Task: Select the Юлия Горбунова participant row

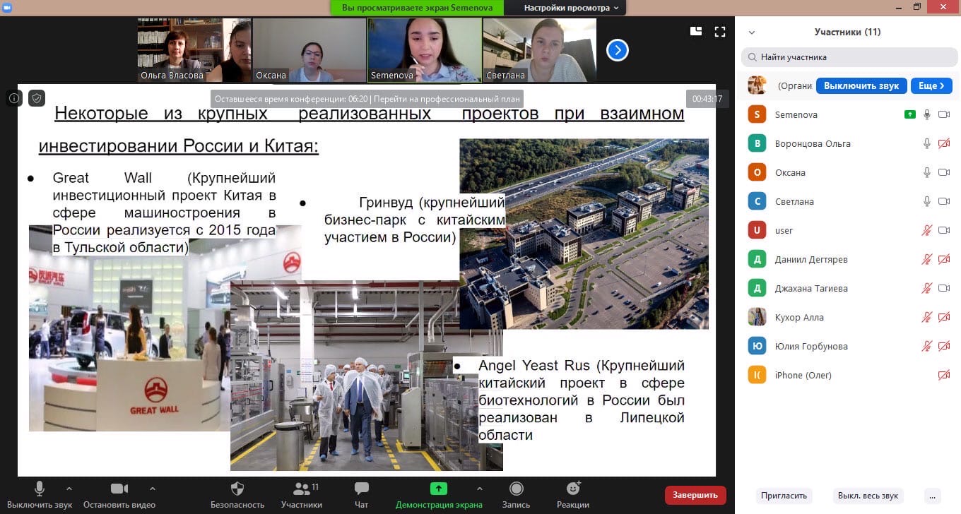Action: tap(848, 346)
